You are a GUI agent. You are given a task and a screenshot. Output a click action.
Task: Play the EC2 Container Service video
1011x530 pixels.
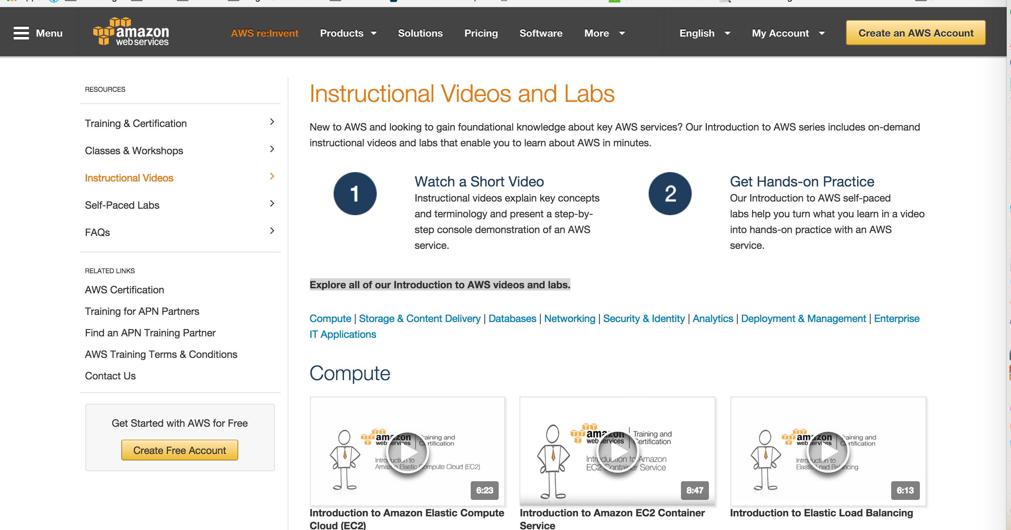[x=617, y=451]
